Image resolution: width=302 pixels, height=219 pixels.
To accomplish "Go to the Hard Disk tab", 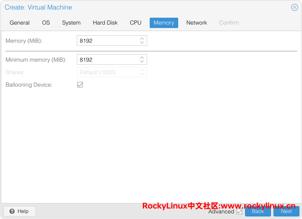I will click(x=105, y=23).
